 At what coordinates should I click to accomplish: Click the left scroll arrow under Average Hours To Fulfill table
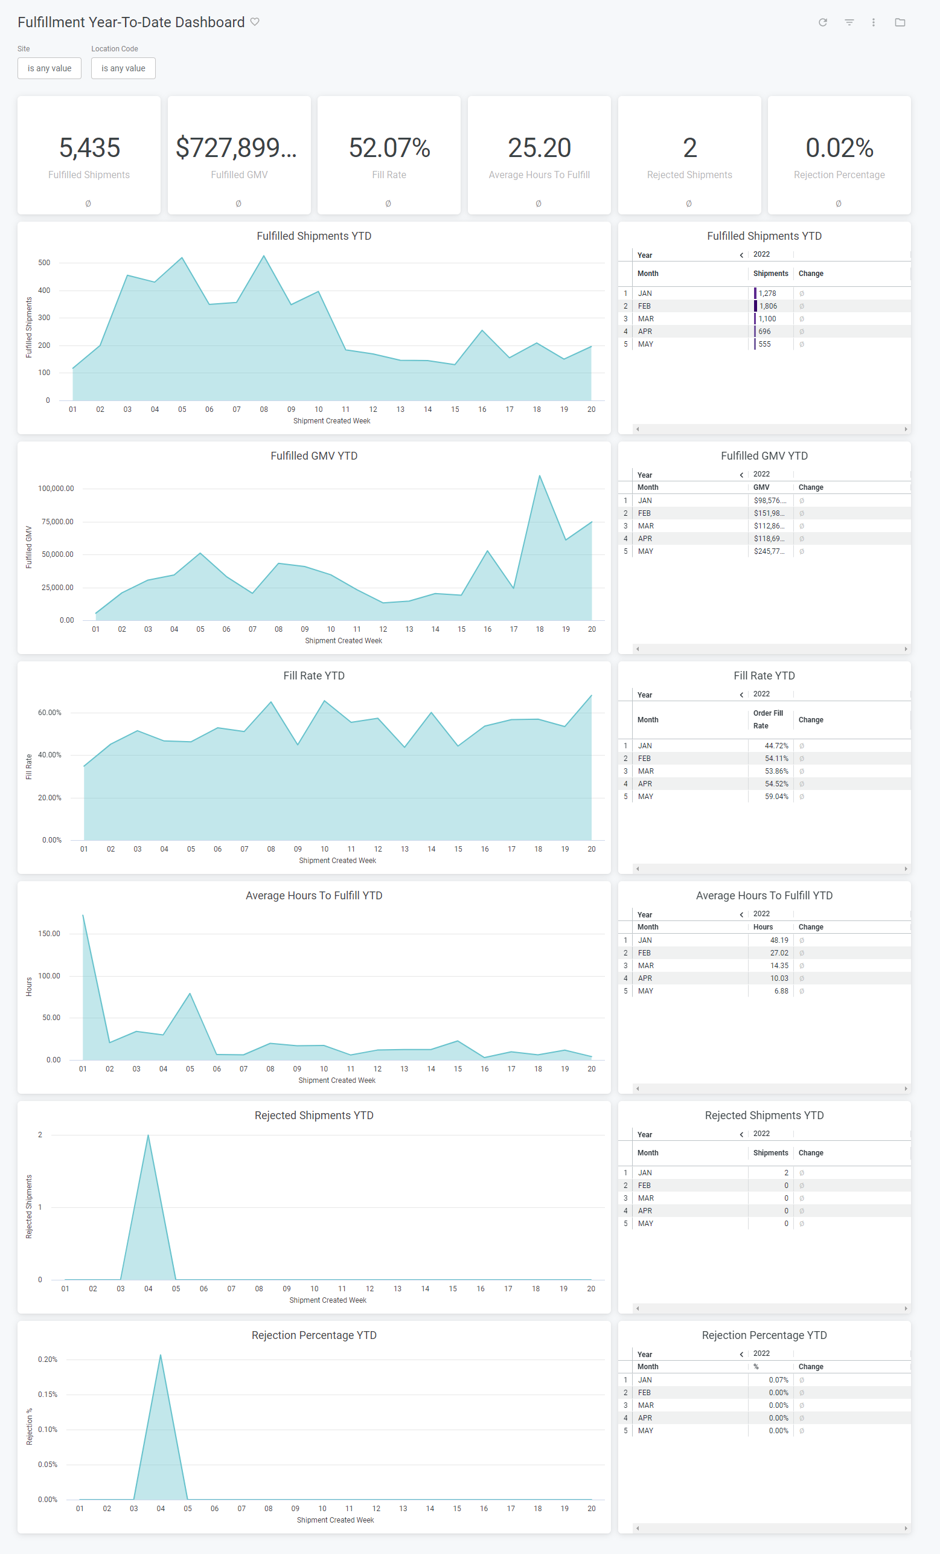[x=638, y=1088]
